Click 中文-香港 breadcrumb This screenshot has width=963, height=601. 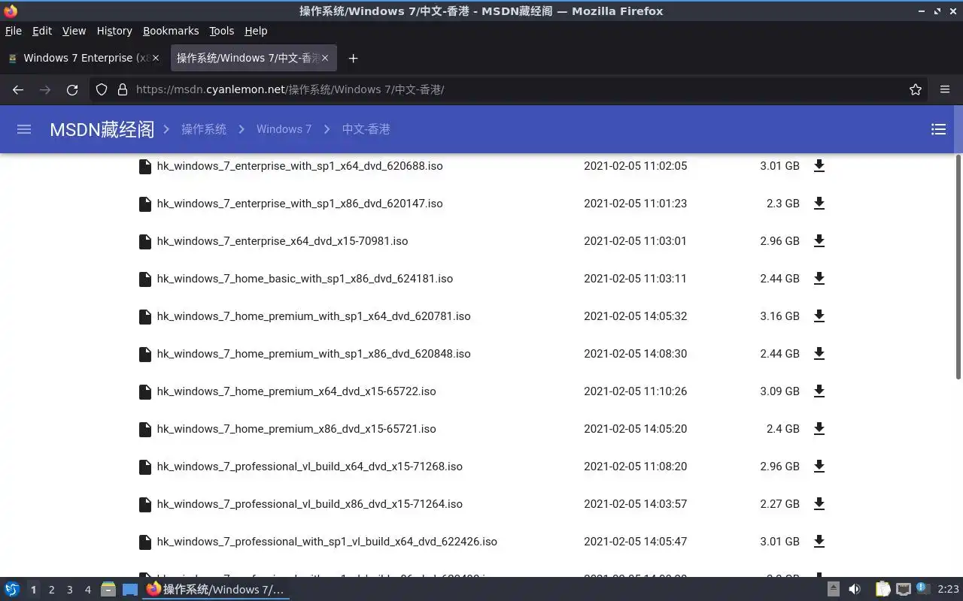[366, 129]
